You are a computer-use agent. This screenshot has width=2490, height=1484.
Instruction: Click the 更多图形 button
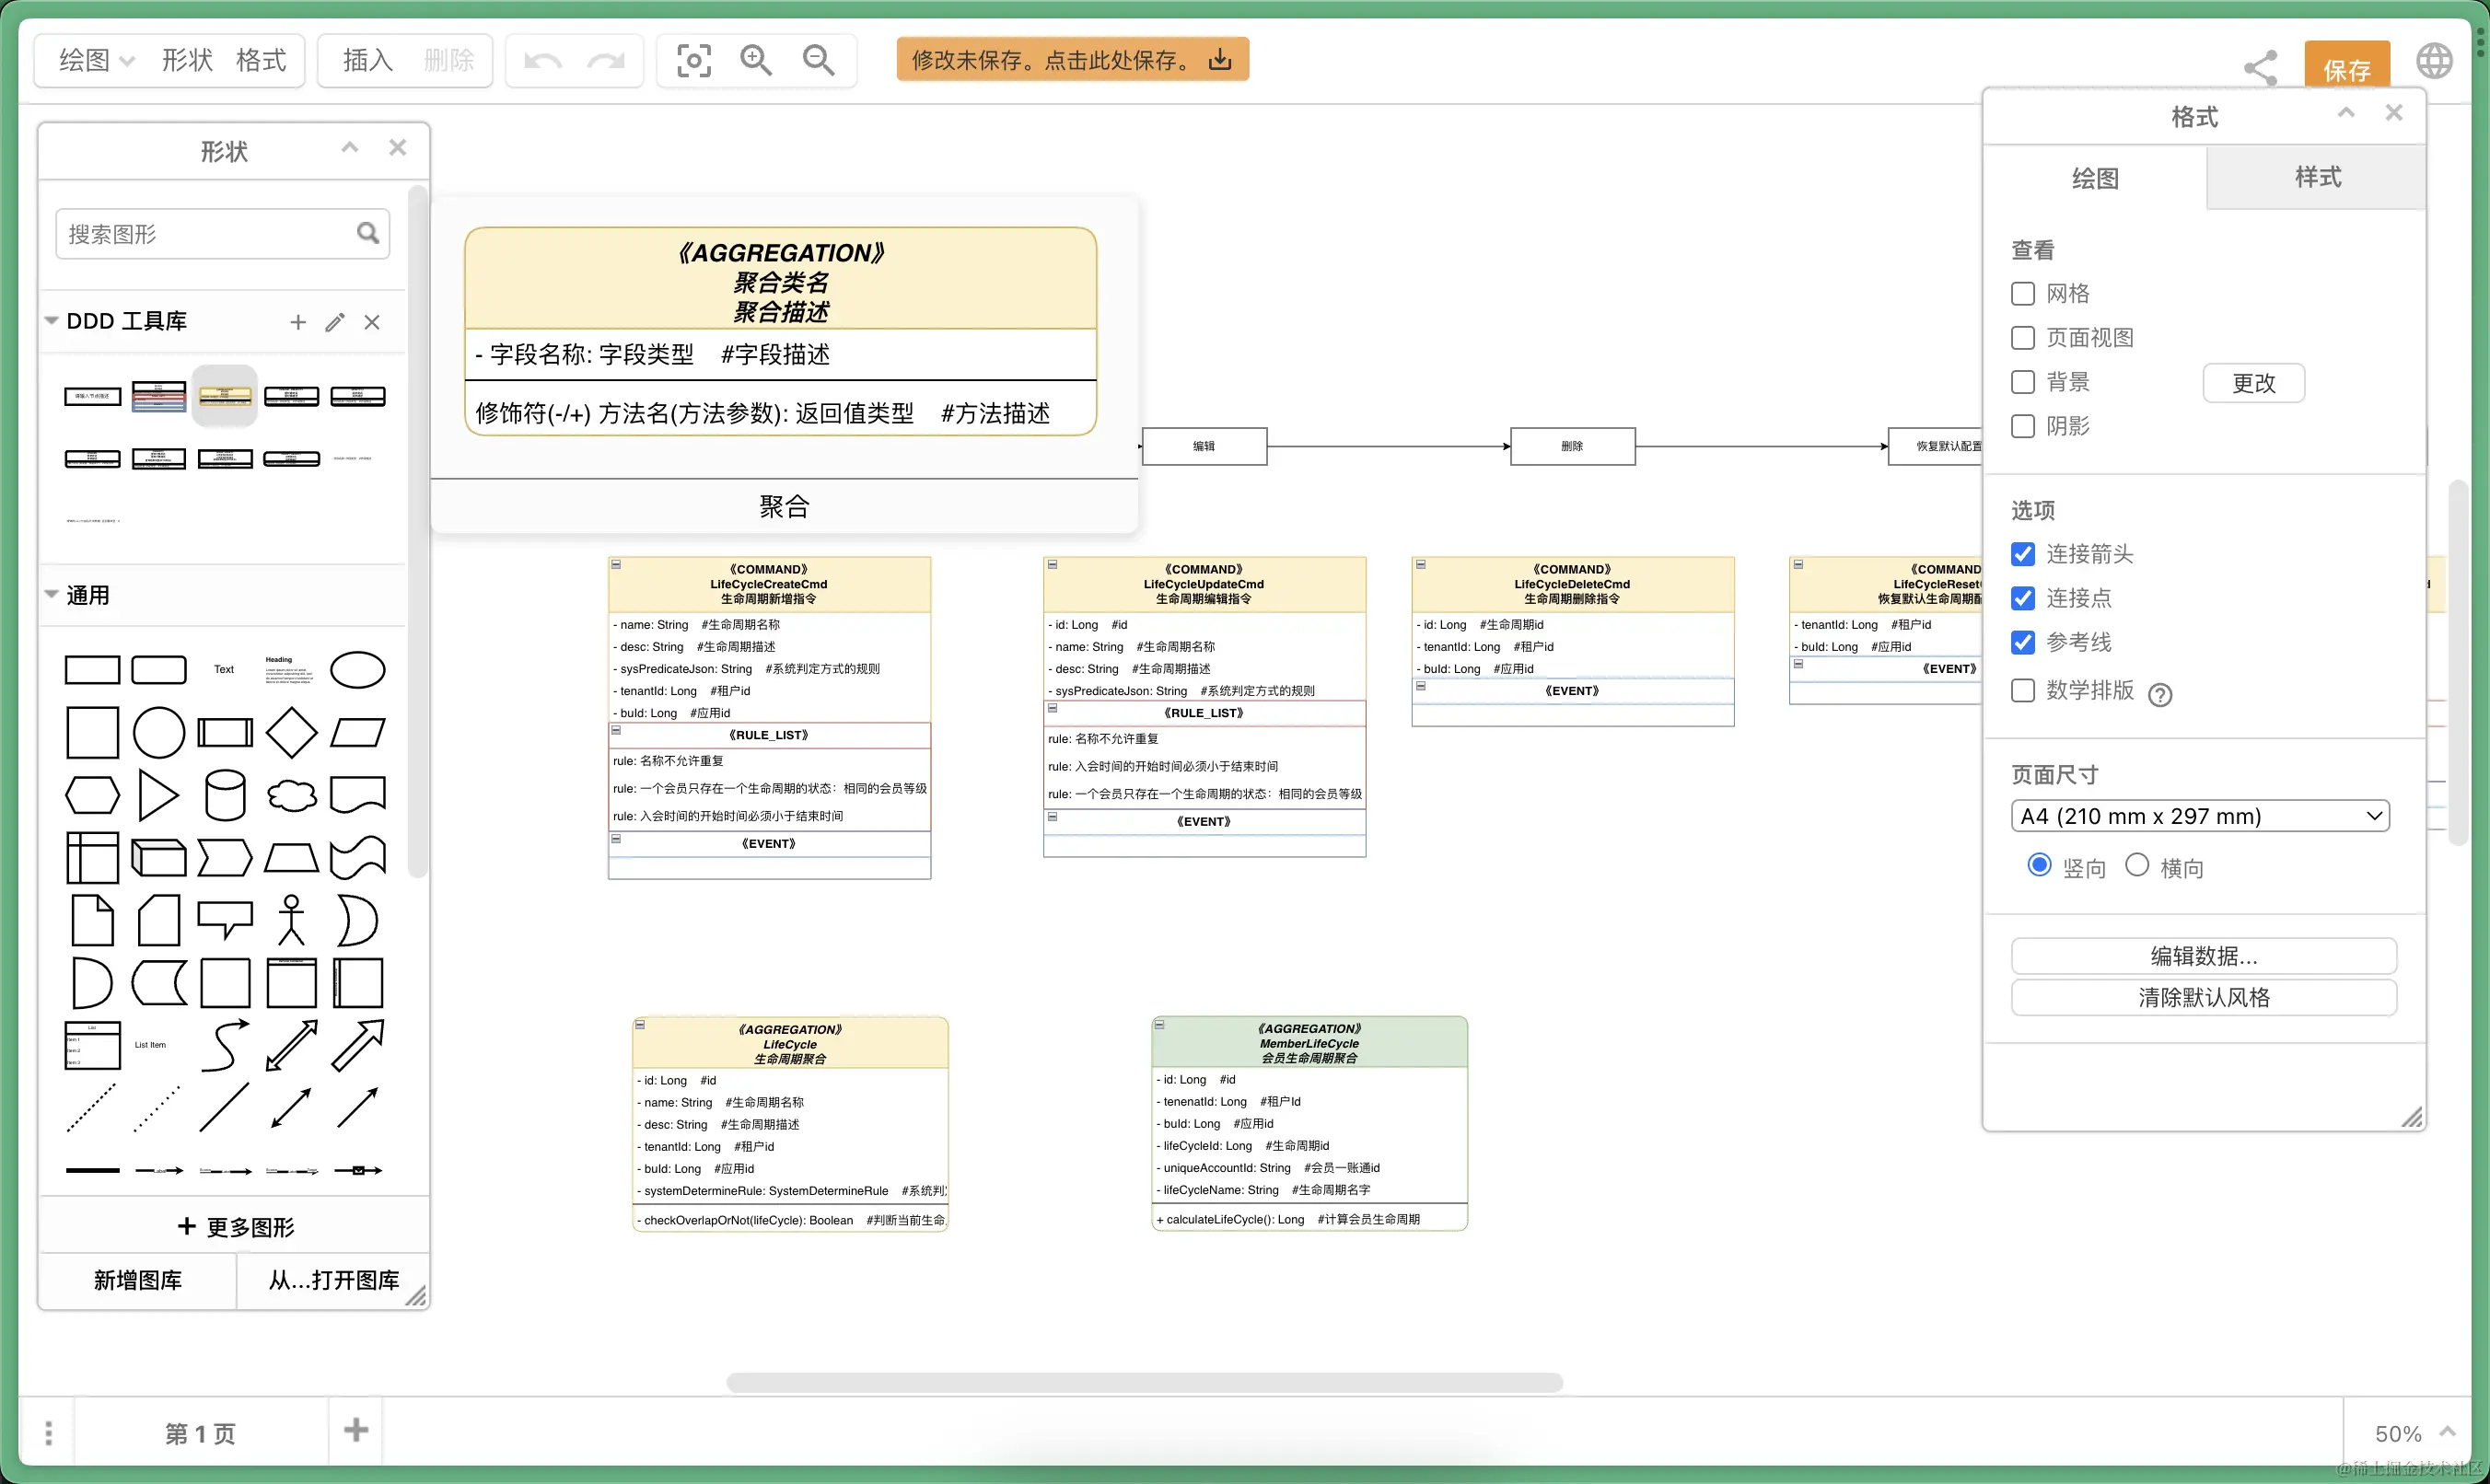236,1227
